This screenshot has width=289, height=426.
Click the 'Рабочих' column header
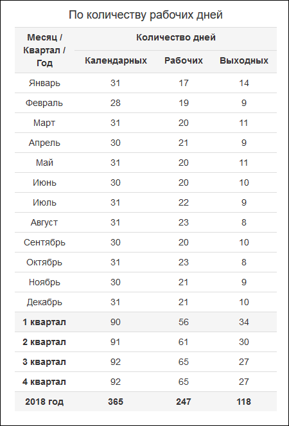click(184, 60)
